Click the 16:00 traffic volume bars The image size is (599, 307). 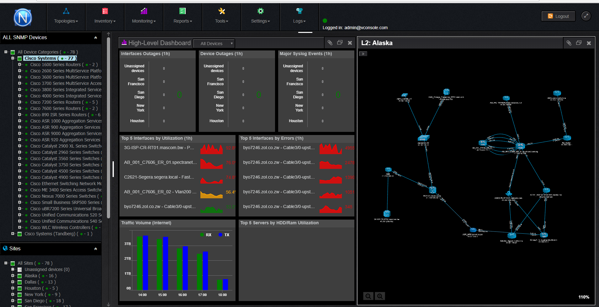click(x=182, y=268)
